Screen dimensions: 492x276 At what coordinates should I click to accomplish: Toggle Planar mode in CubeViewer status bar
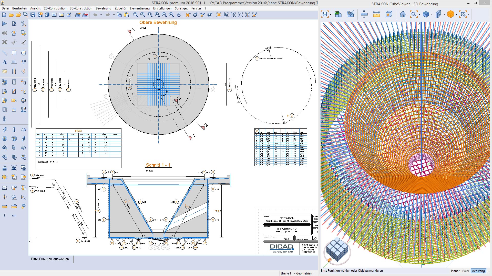[455, 271]
